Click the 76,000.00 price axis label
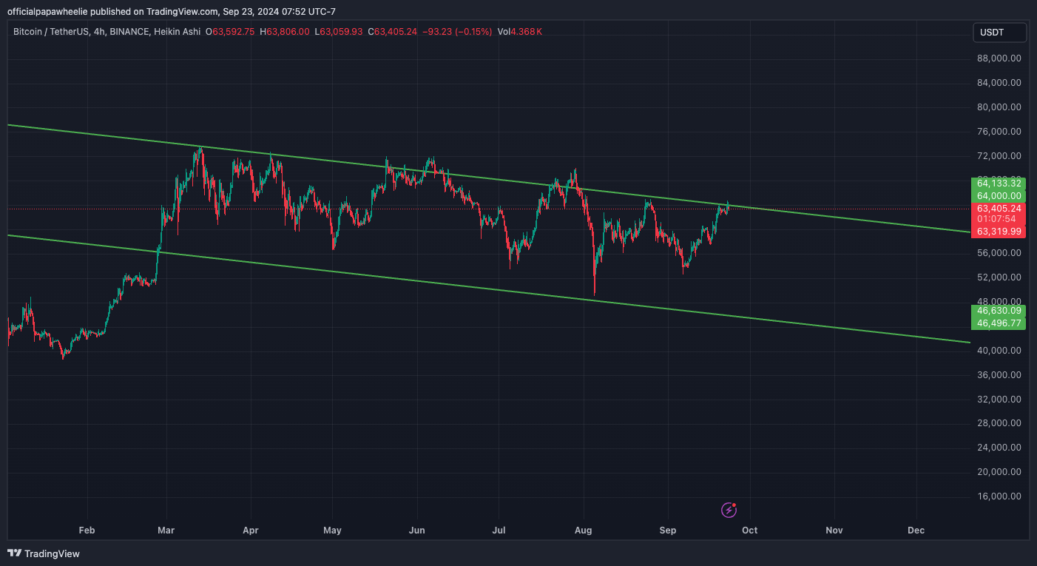 (x=999, y=132)
